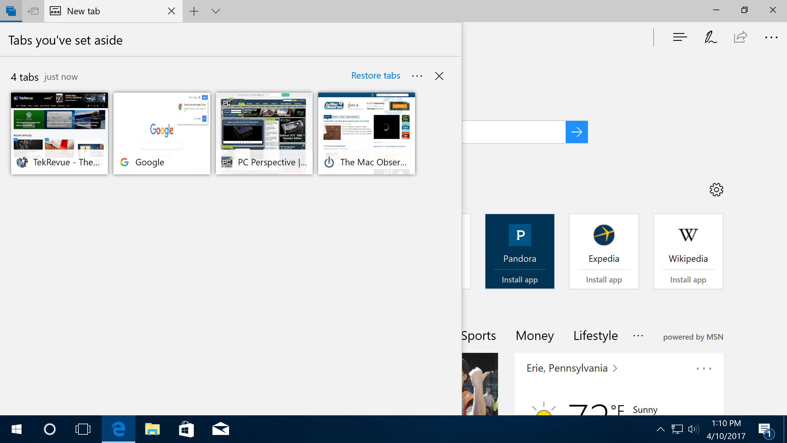Open network status tray icon
The height and width of the screenshot is (443, 787).
click(x=677, y=429)
